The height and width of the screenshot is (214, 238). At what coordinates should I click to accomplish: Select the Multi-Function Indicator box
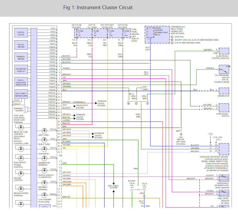21,82
